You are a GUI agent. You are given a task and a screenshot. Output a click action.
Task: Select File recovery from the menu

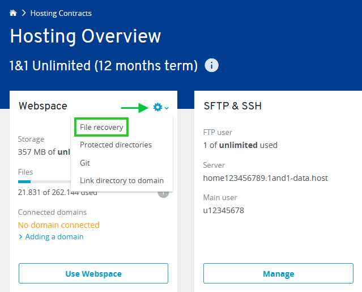click(x=101, y=128)
